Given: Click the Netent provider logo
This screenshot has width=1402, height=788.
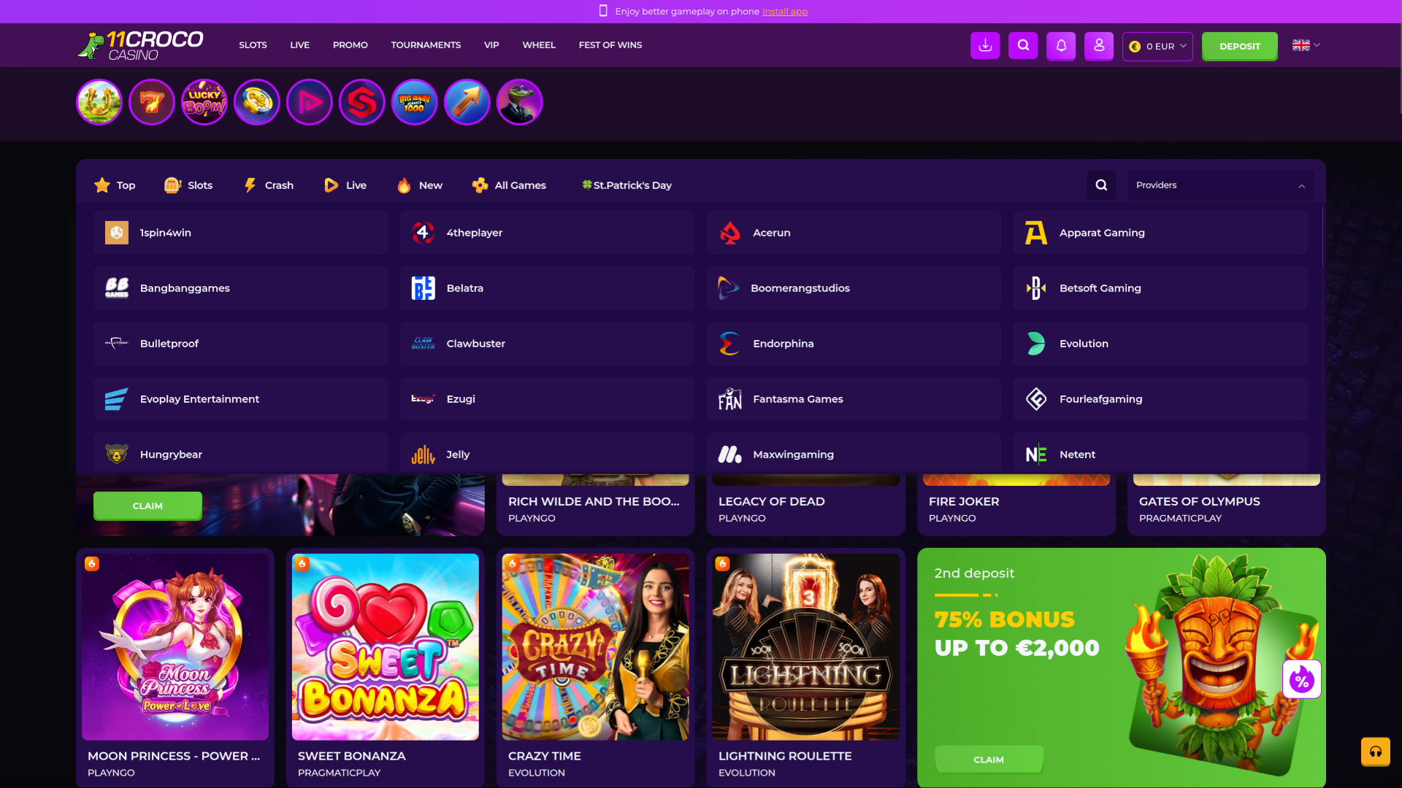Looking at the screenshot, I should point(1035,454).
